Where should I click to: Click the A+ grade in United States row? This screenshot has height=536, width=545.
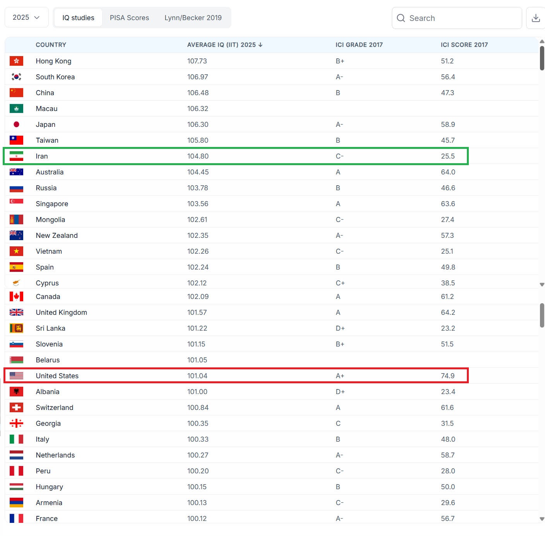point(340,376)
